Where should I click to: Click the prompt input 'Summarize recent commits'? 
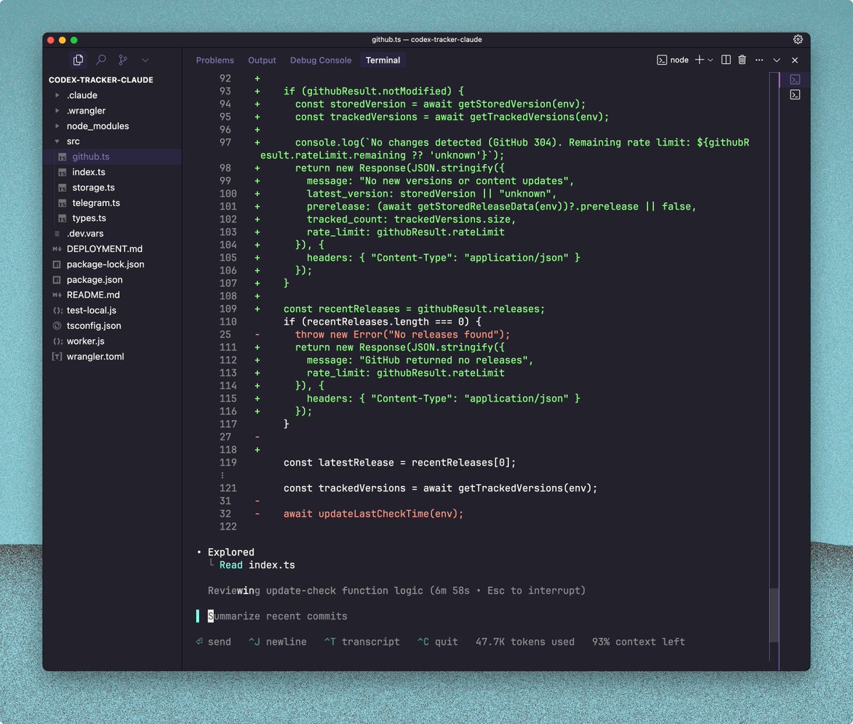(x=277, y=617)
